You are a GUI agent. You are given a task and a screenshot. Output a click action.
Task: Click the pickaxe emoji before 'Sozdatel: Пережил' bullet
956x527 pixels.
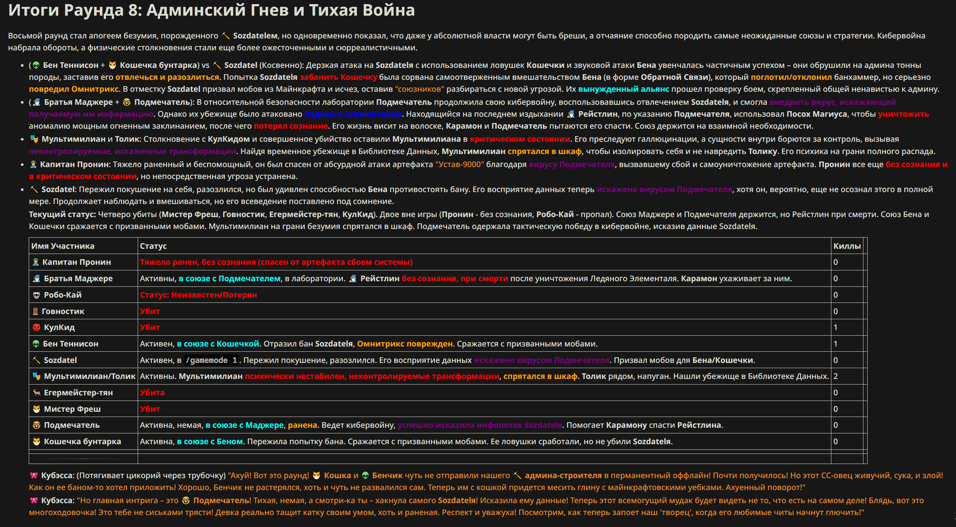(34, 189)
